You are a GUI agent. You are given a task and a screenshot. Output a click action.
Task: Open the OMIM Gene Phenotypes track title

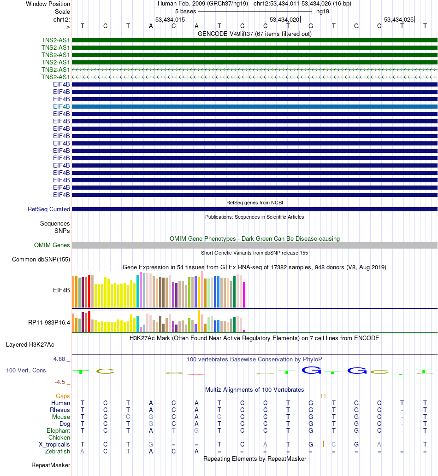[255, 238]
